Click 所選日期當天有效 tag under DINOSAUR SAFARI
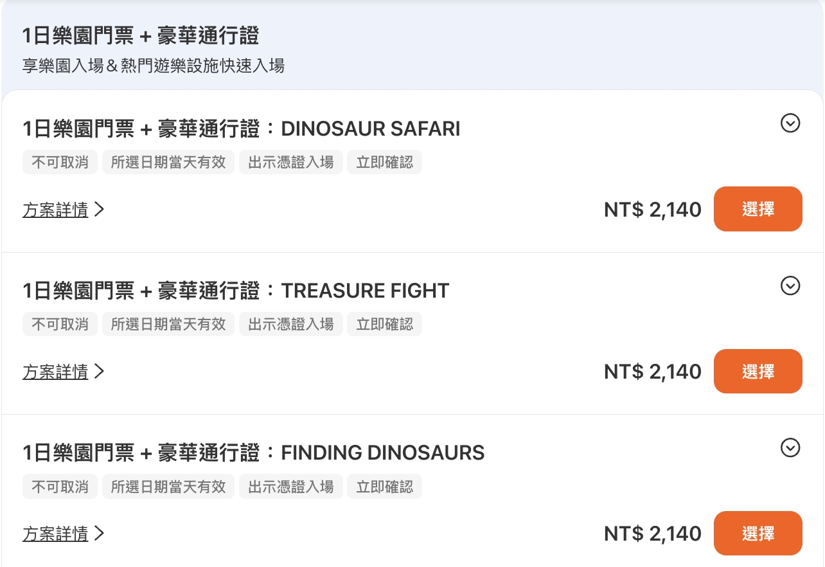This screenshot has width=825, height=567. (168, 162)
